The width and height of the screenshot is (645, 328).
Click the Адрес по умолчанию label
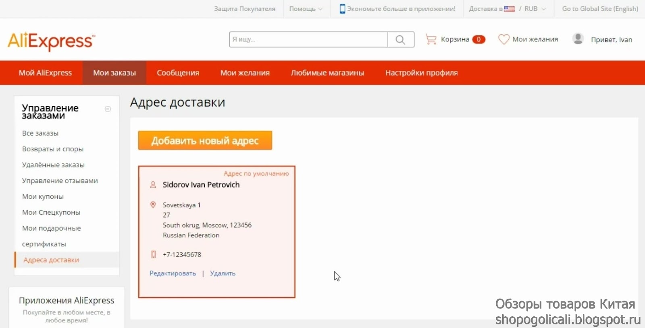coord(256,173)
